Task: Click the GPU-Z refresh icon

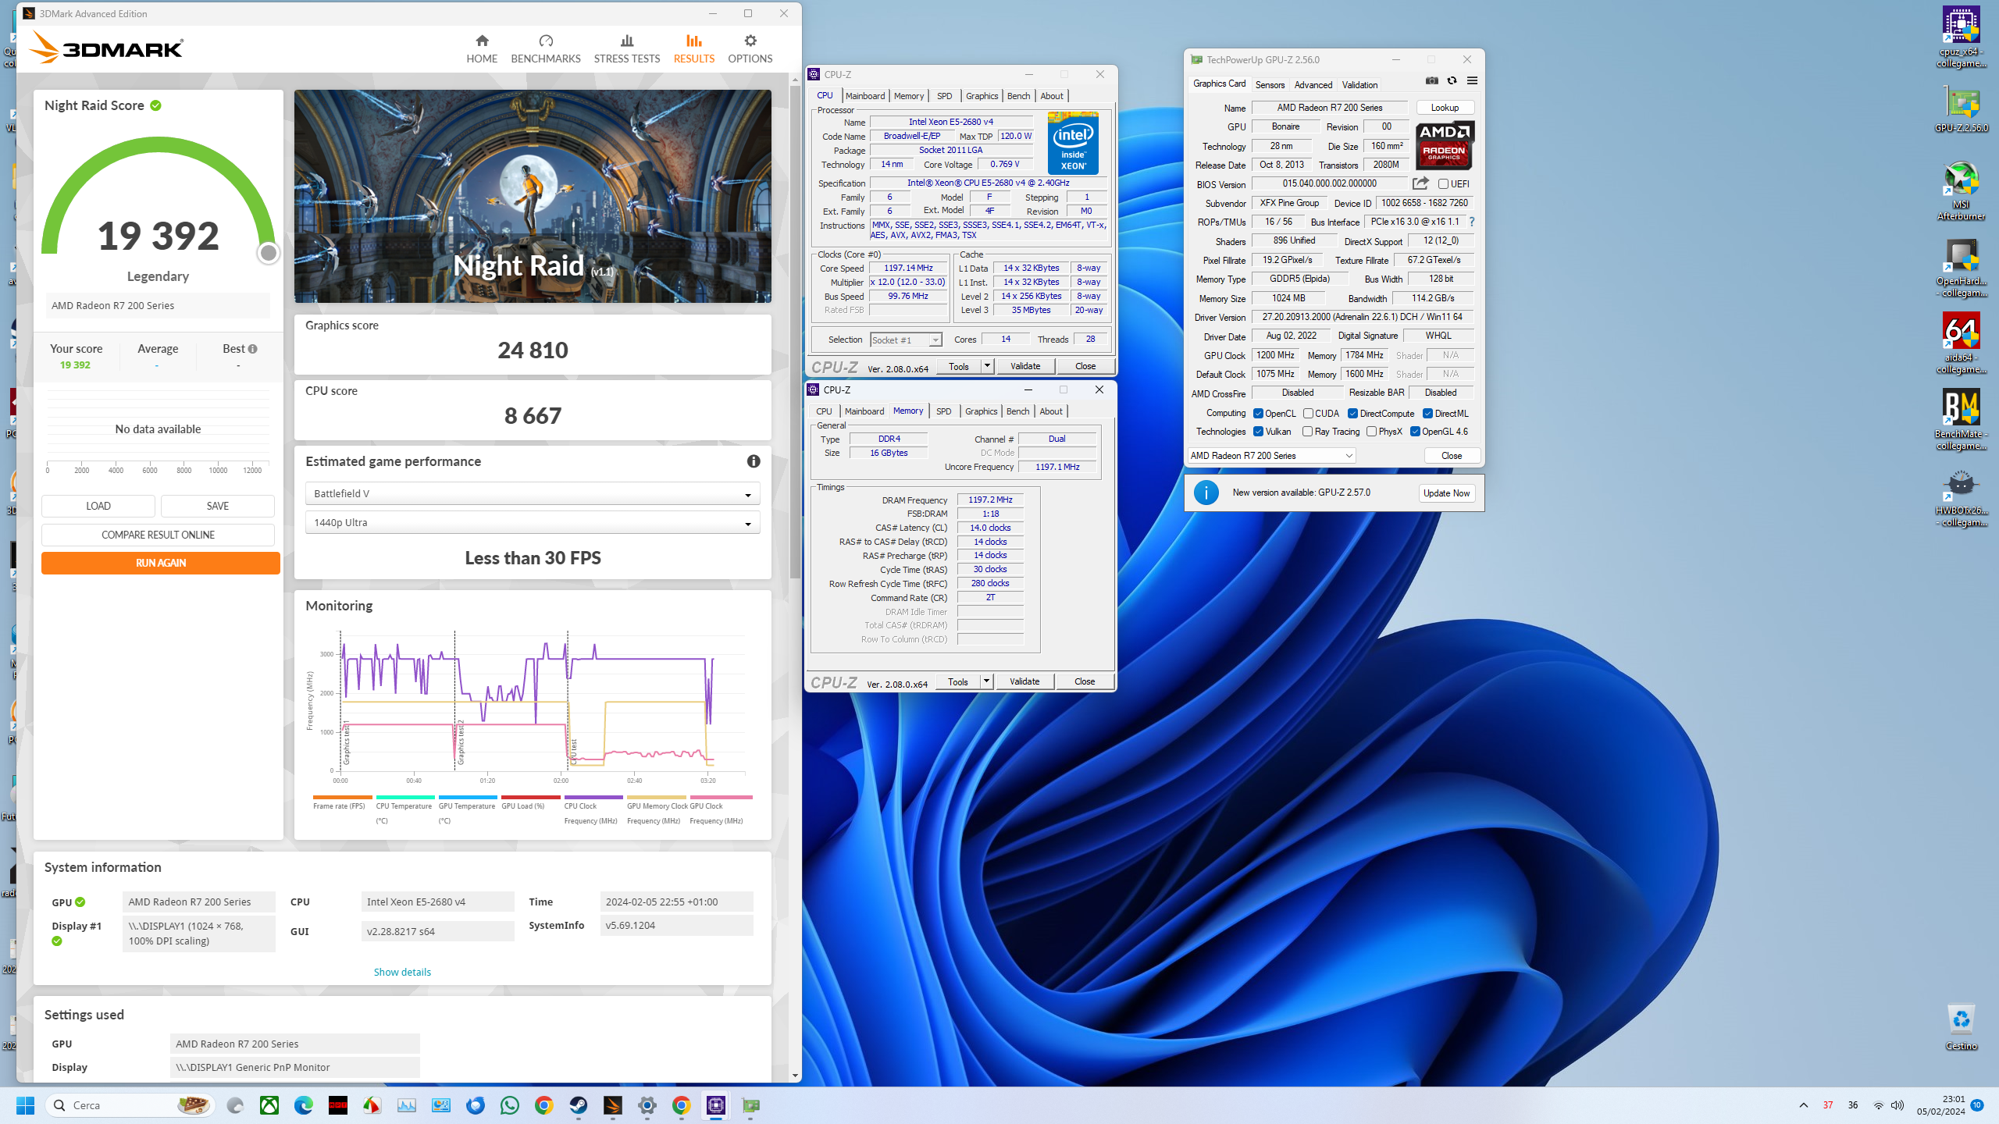Action: [x=1452, y=81]
